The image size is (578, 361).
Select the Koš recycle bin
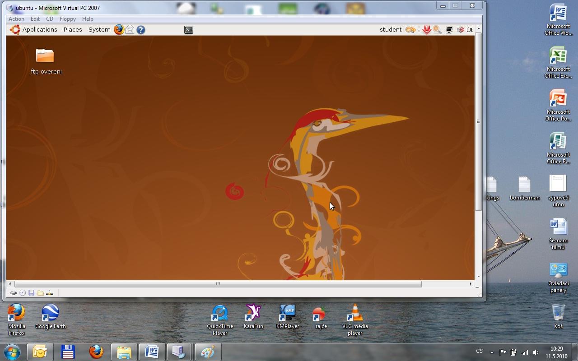click(x=558, y=316)
